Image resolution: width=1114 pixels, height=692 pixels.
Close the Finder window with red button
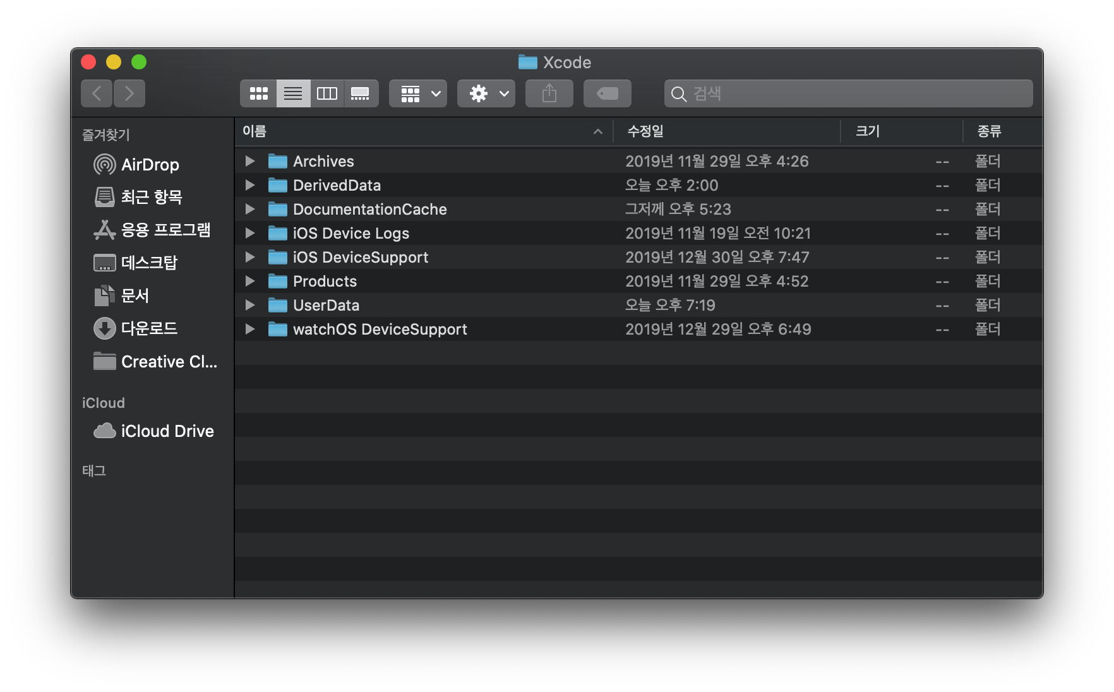click(88, 62)
